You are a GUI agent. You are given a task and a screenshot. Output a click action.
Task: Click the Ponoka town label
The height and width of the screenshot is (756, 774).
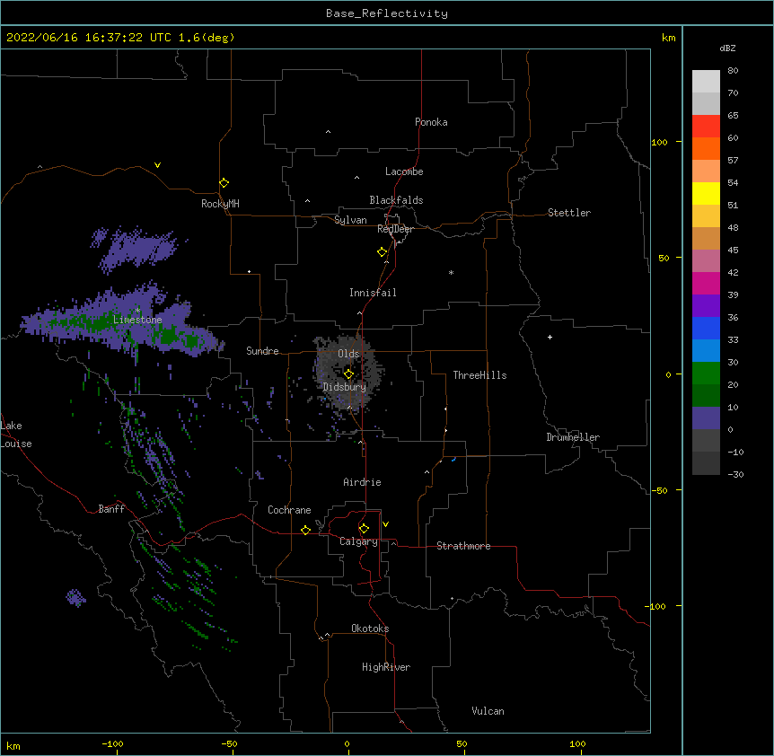431,122
